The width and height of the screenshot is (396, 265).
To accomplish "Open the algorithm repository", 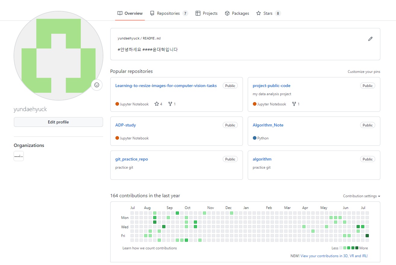I will [x=262, y=159].
